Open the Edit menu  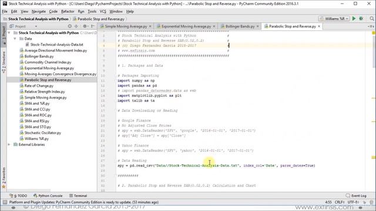coord(14,11)
